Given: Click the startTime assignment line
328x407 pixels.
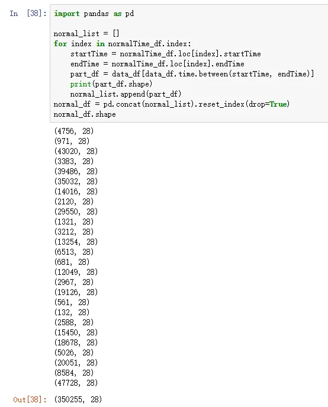Looking at the screenshot, I should coord(166,54).
